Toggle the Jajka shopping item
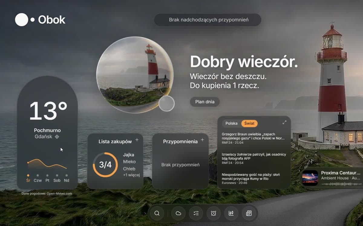 click(129, 155)
